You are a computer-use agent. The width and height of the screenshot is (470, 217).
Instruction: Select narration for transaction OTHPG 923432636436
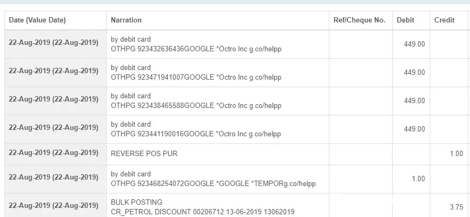coord(196,44)
